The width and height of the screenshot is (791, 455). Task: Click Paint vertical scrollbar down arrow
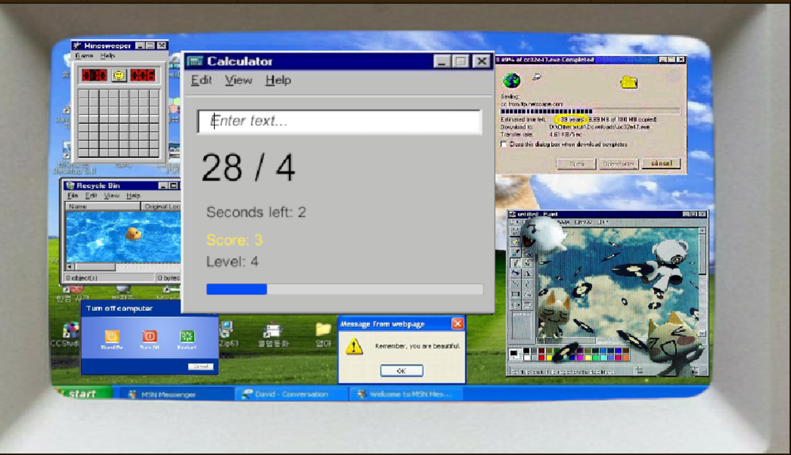tap(703, 334)
